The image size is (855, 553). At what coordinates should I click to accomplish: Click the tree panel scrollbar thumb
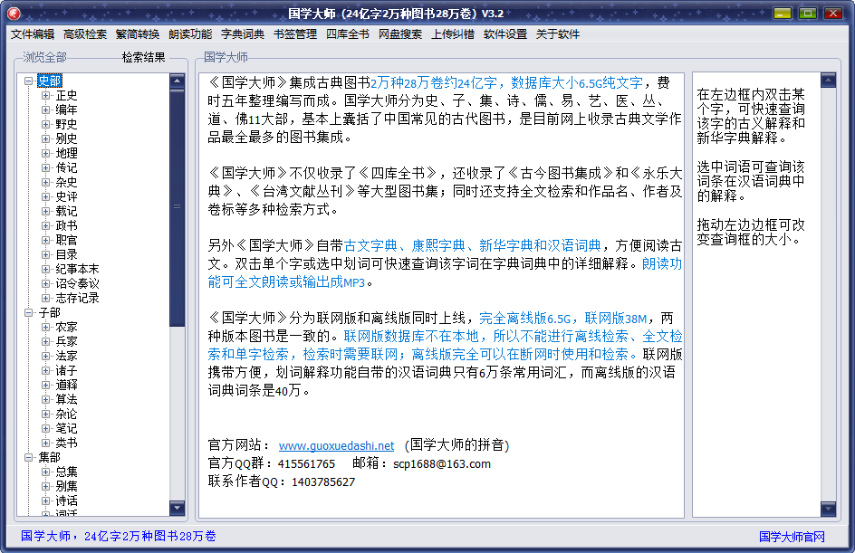(178, 207)
